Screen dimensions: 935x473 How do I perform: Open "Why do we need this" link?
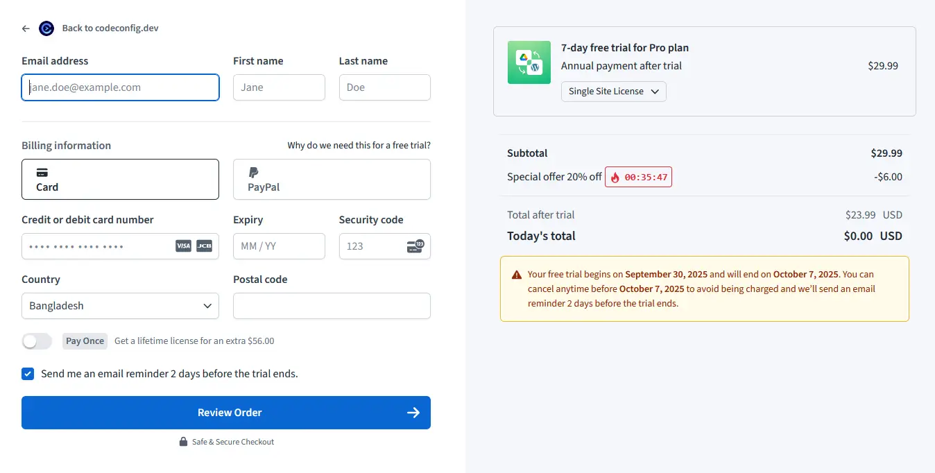359,146
